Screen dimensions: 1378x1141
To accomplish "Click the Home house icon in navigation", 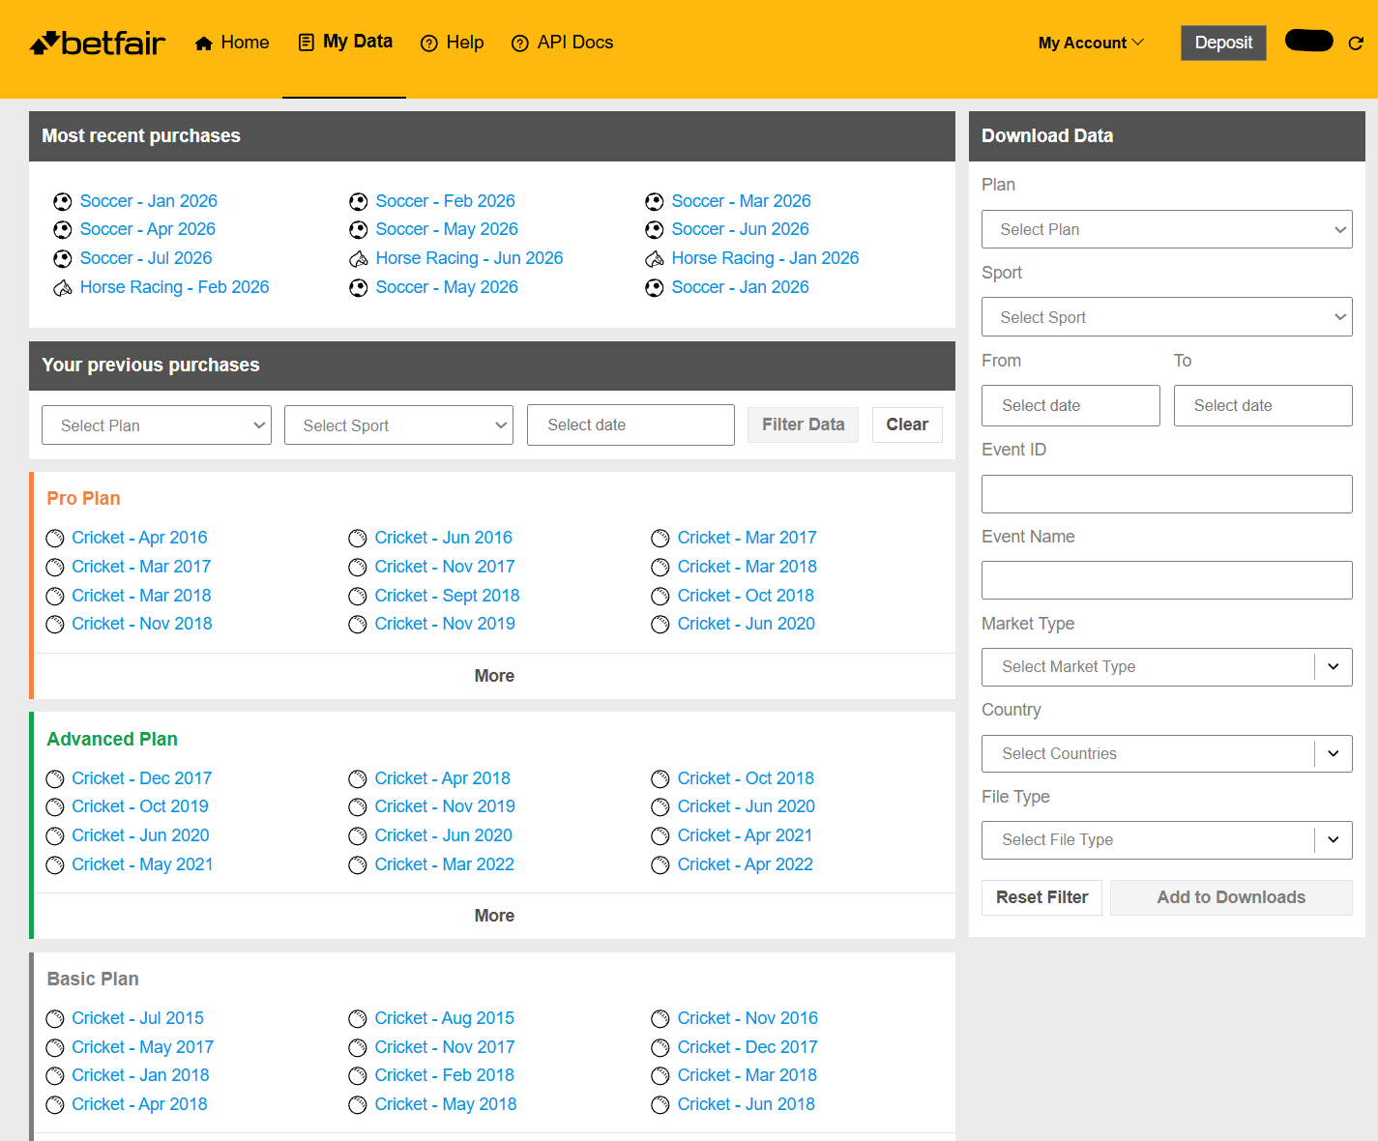I will point(204,43).
